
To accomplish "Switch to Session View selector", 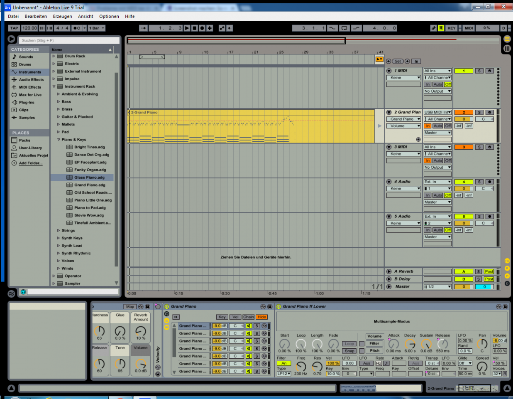I will point(507,49).
